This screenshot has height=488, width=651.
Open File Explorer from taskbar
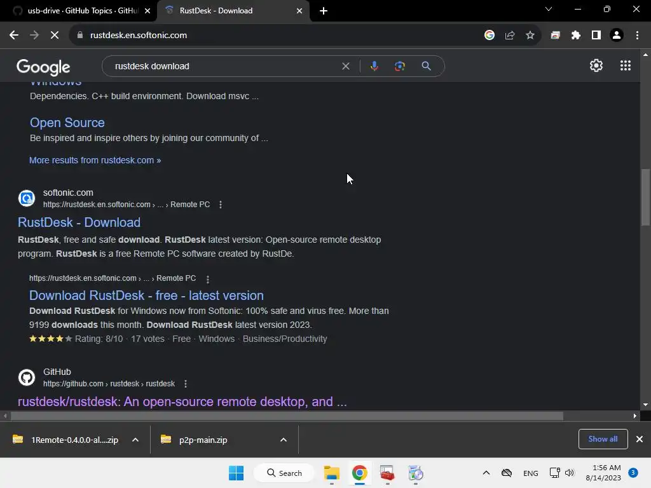[x=332, y=473]
